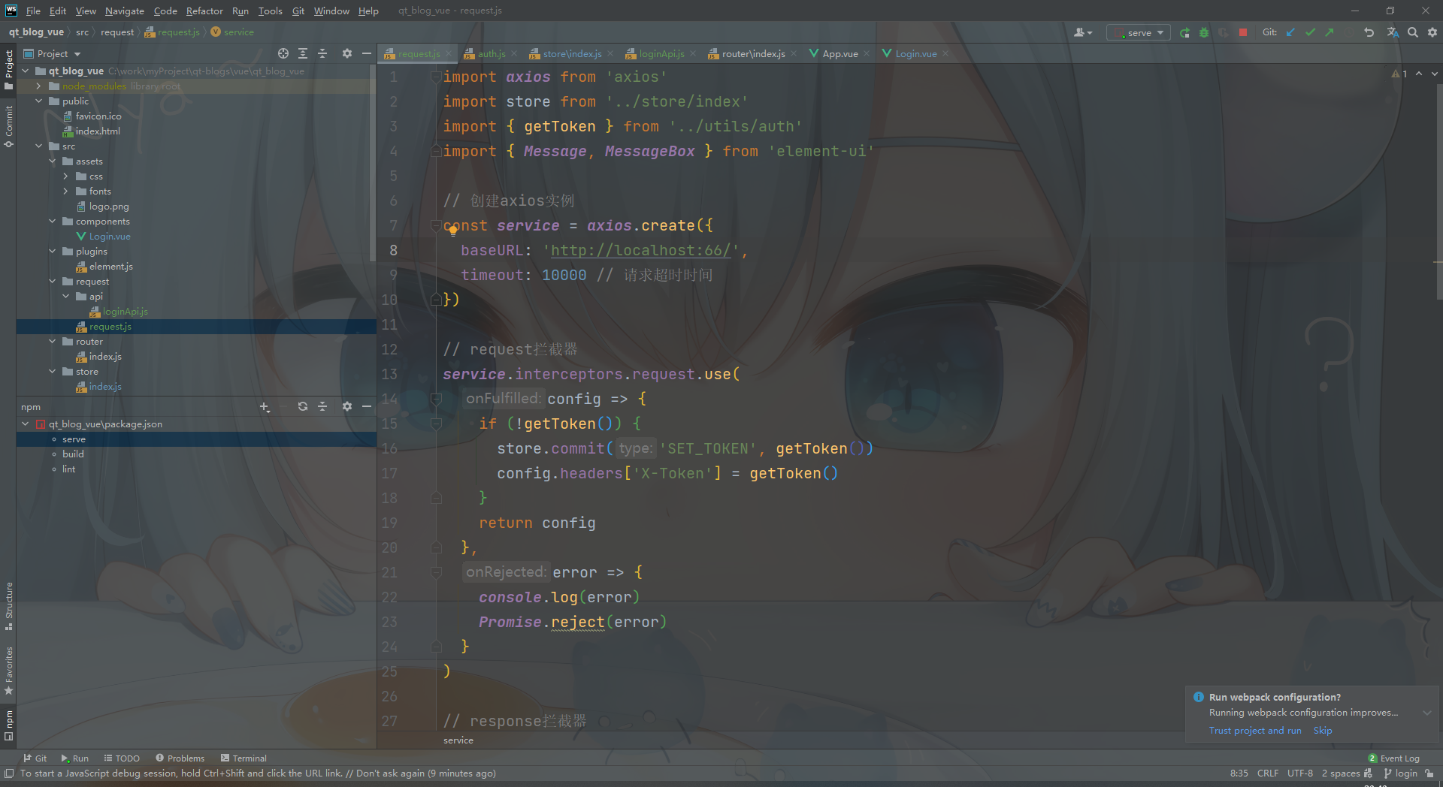Hide the Project tool window
The height and width of the screenshot is (787, 1443).
[x=367, y=53]
